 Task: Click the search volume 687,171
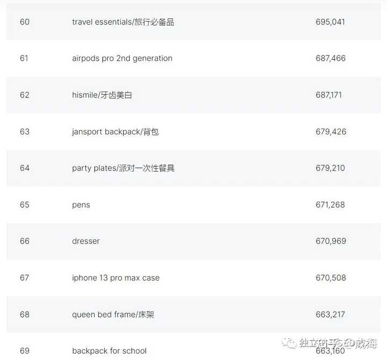(x=329, y=95)
